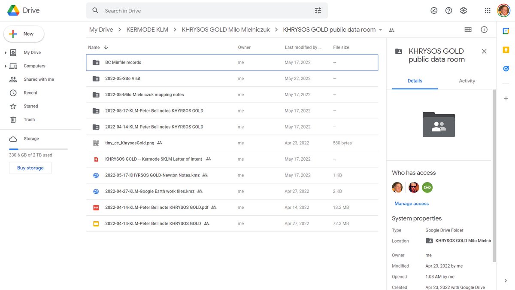This screenshot has height=290, width=515.
Task: Select KHRYSOS GOLD Kermode Letter of intent
Action: pos(232,159)
